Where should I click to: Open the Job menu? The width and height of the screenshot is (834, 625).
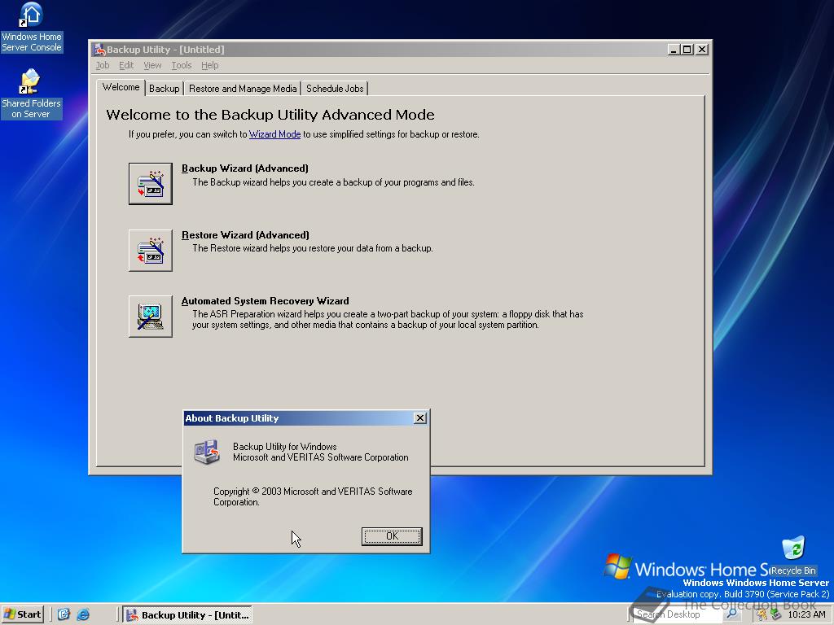click(x=102, y=65)
